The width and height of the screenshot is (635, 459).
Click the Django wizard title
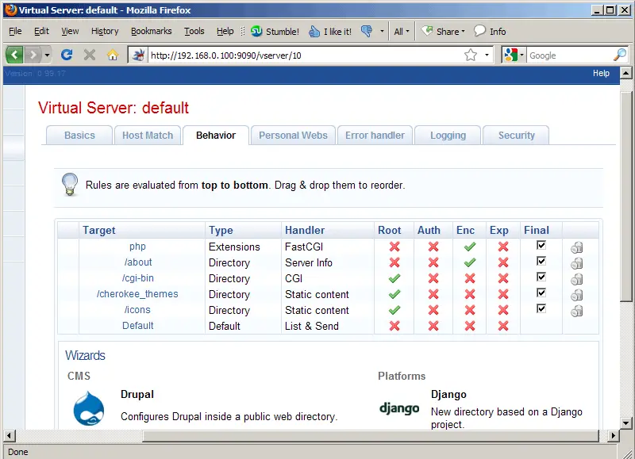click(448, 394)
